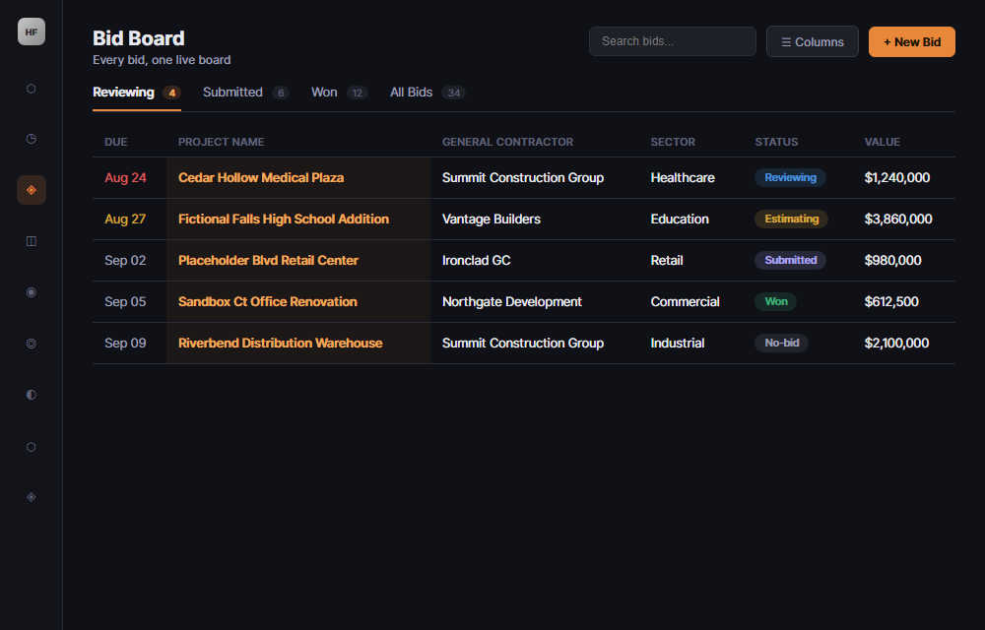Sort by GENERAL CONTRACTOR column header

507,142
